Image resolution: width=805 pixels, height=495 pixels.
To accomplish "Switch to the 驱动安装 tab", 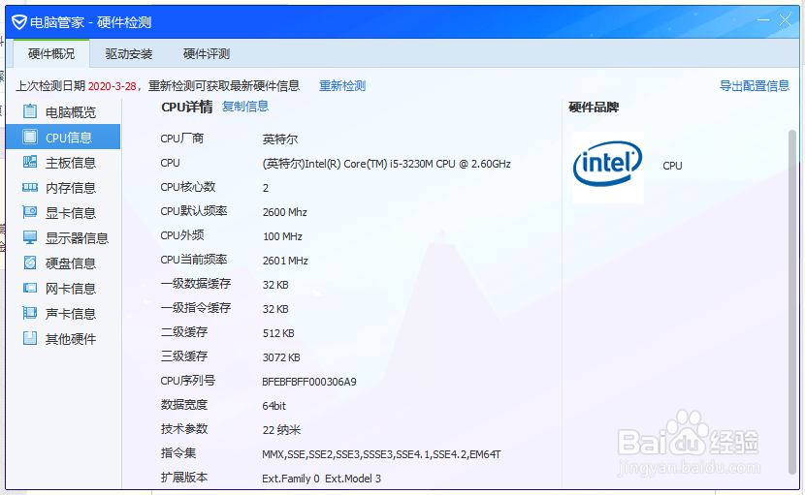I will click(129, 54).
